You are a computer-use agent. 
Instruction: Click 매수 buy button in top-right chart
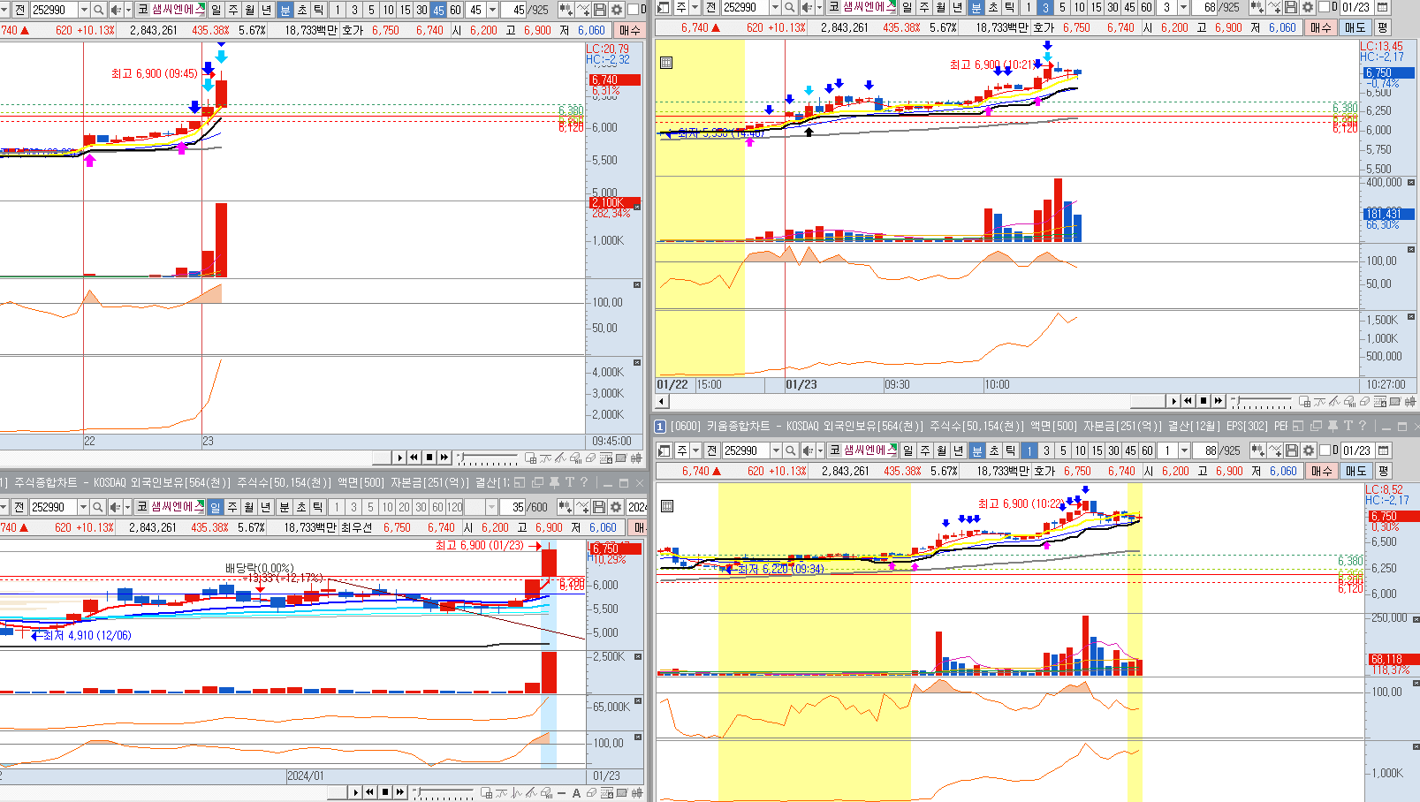[x=1320, y=27]
